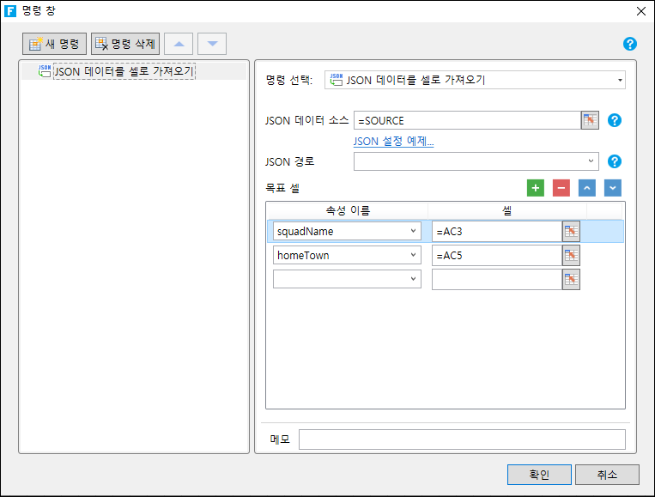The width and height of the screenshot is (655, 497).
Task: Click the 새 명령 (new command) button
Action: (55, 44)
